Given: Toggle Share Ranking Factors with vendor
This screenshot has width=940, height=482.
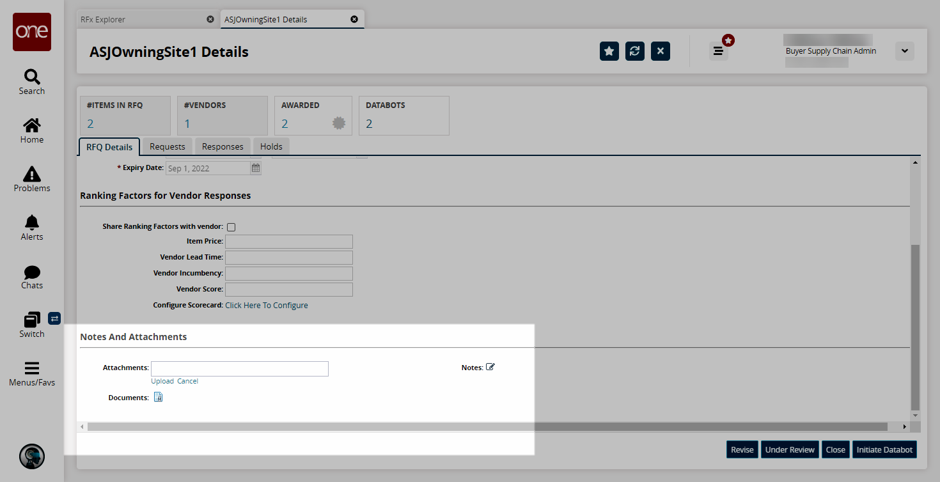Looking at the screenshot, I should [231, 227].
